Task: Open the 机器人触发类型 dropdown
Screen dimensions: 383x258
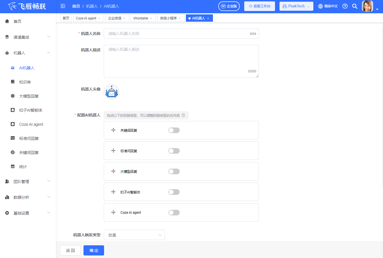Action: tap(134, 235)
